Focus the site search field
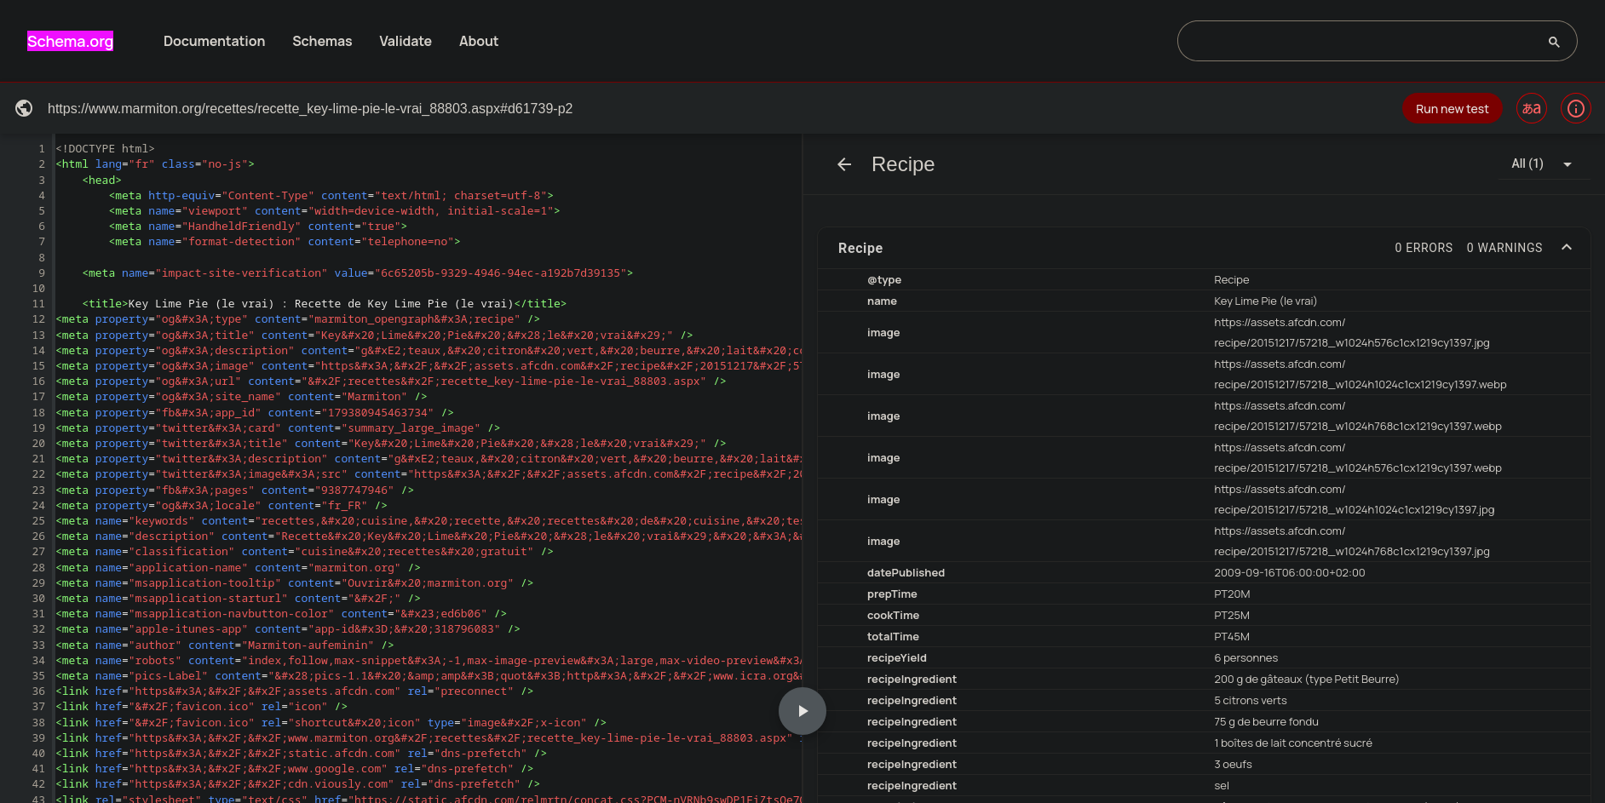Viewport: 1605px width, 803px height. pyautogui.click(x=1363, y=41)
